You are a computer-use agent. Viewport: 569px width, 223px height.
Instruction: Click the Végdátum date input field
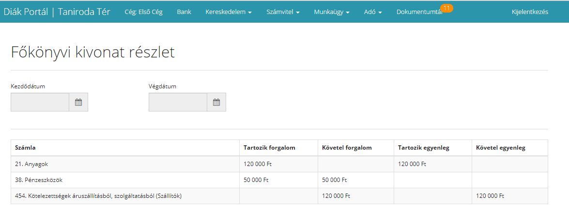coord(178,102)
